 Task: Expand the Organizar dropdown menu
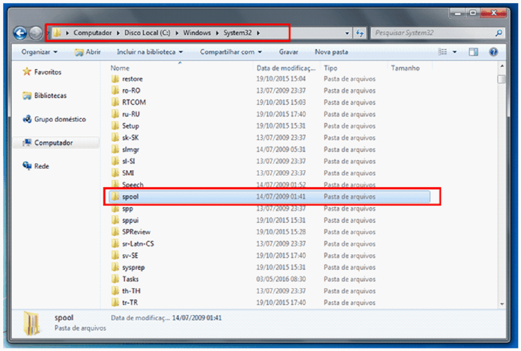tap(39, 52)
